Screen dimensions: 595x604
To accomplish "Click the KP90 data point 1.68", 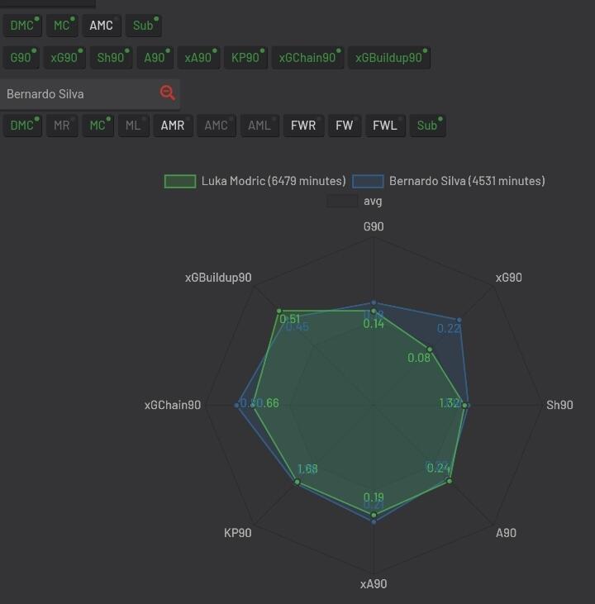I will (x=297, y=482).
